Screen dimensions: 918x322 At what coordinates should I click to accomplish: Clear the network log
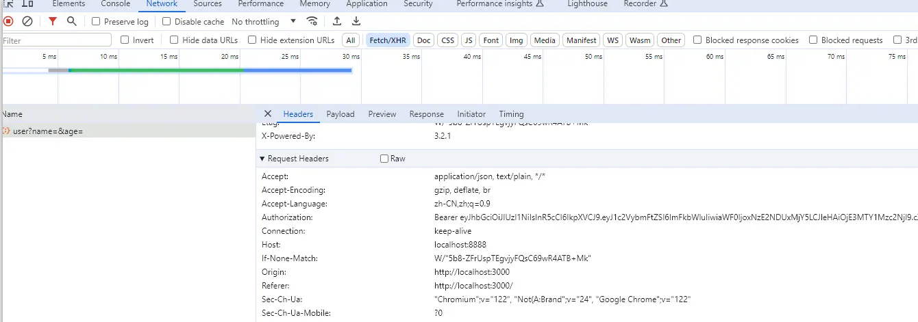27,22
